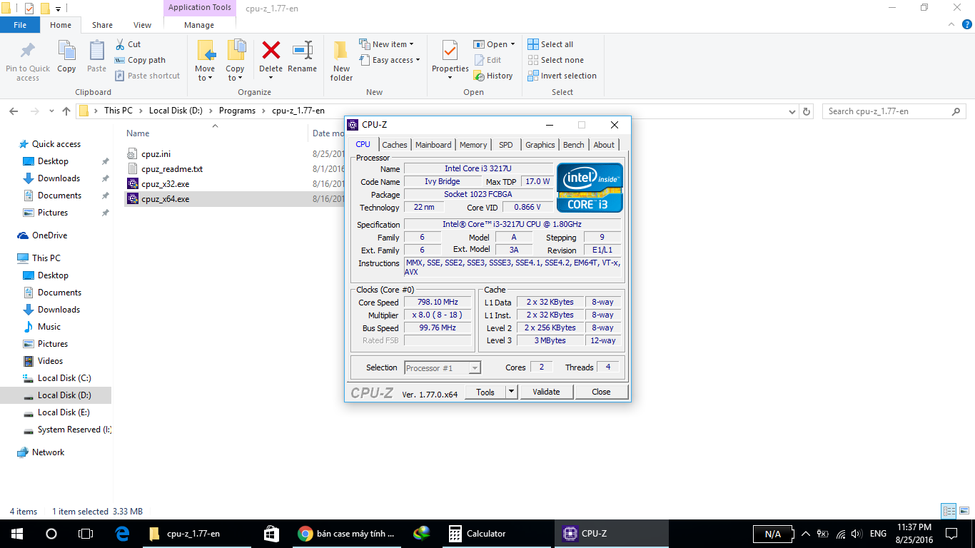Click the Close button in CPU-Z
The image size is (975, 548).
coord(601,392)
